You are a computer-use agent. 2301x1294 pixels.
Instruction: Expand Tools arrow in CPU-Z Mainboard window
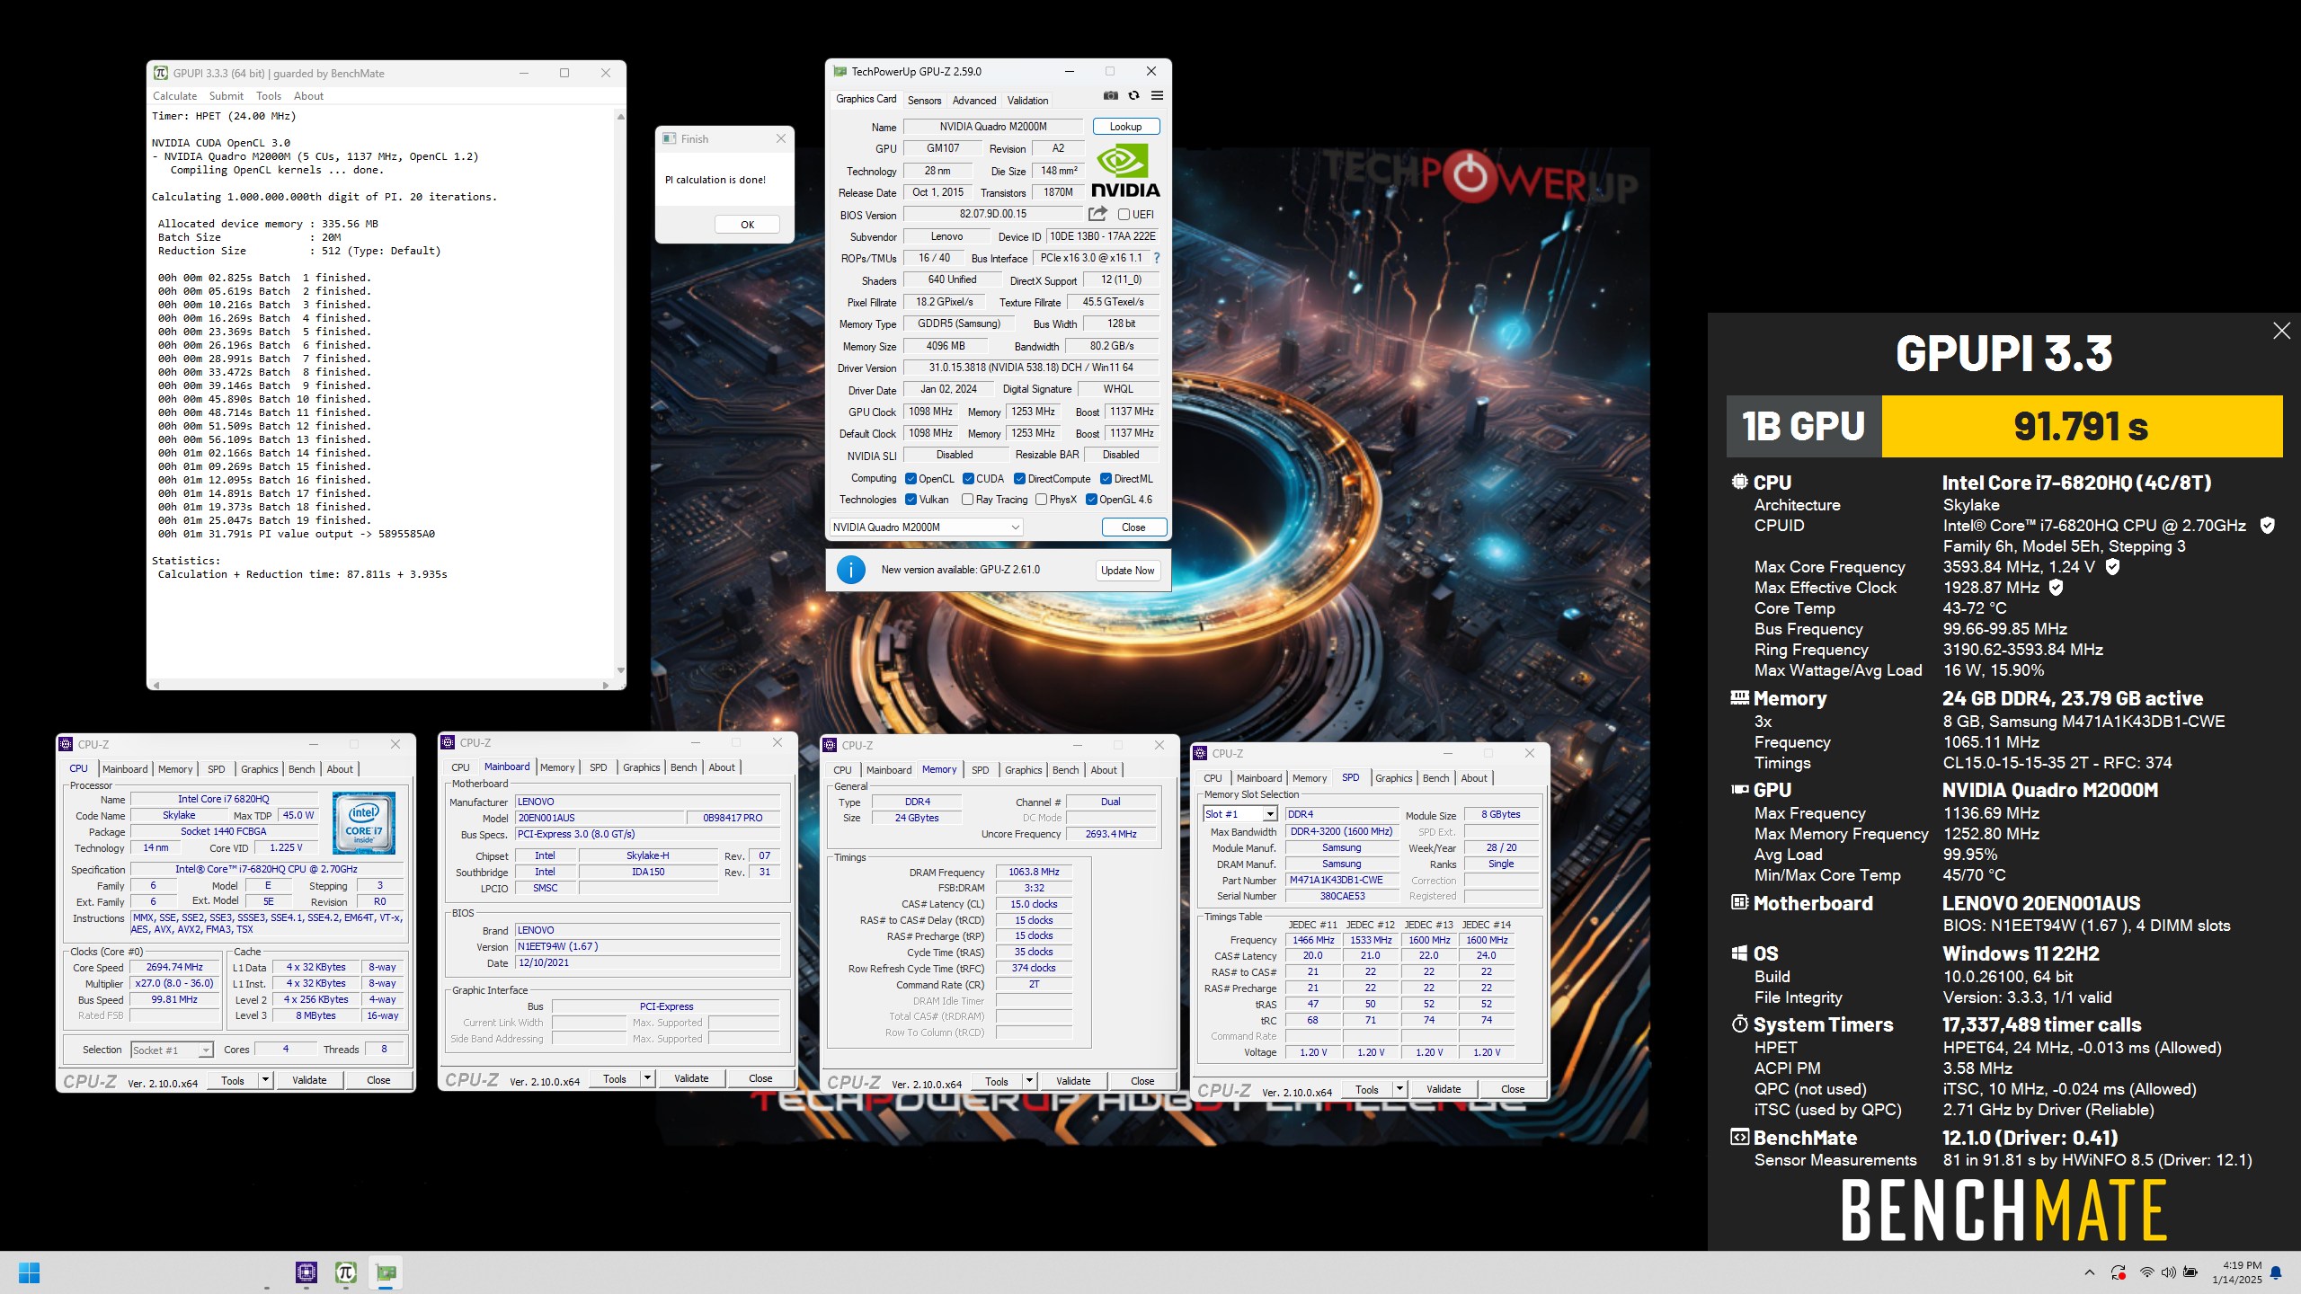(x=647, y=1078)
